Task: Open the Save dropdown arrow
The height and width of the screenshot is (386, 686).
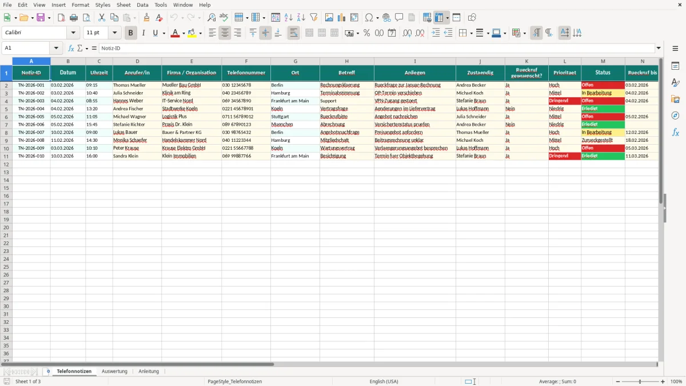Action: point(49,18)
